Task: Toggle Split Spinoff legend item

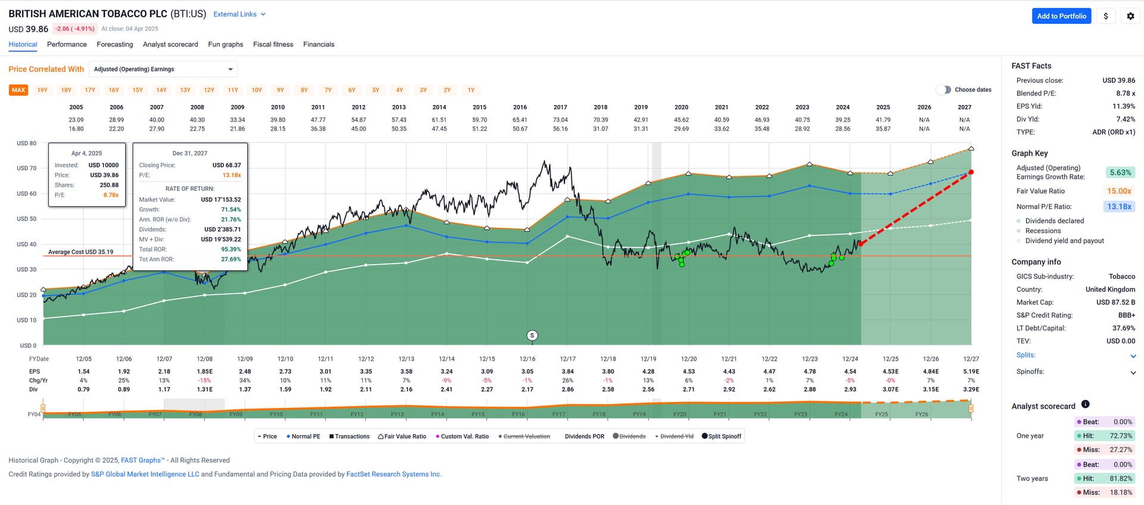Action: coord(722,436)
